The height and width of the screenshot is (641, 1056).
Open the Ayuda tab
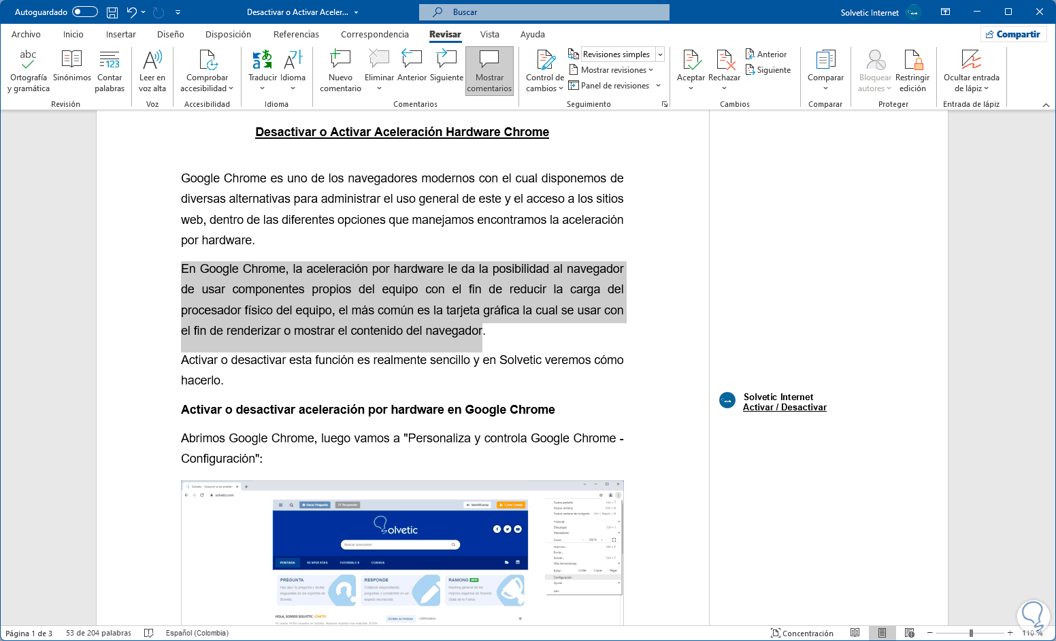coord(533,34)
